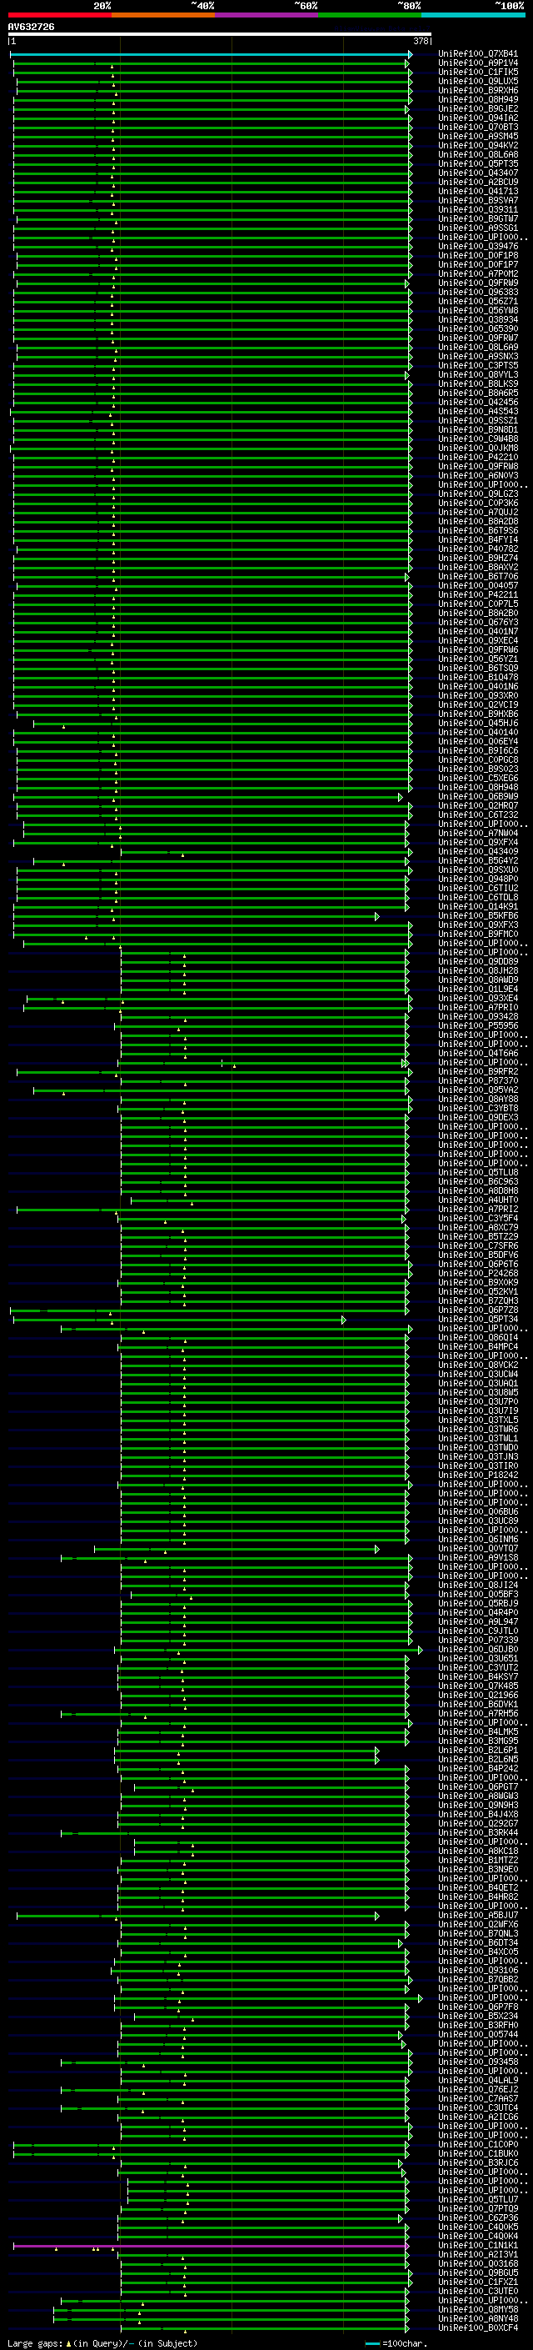Open hit UniRef100_P55956

pos(478,1026)
